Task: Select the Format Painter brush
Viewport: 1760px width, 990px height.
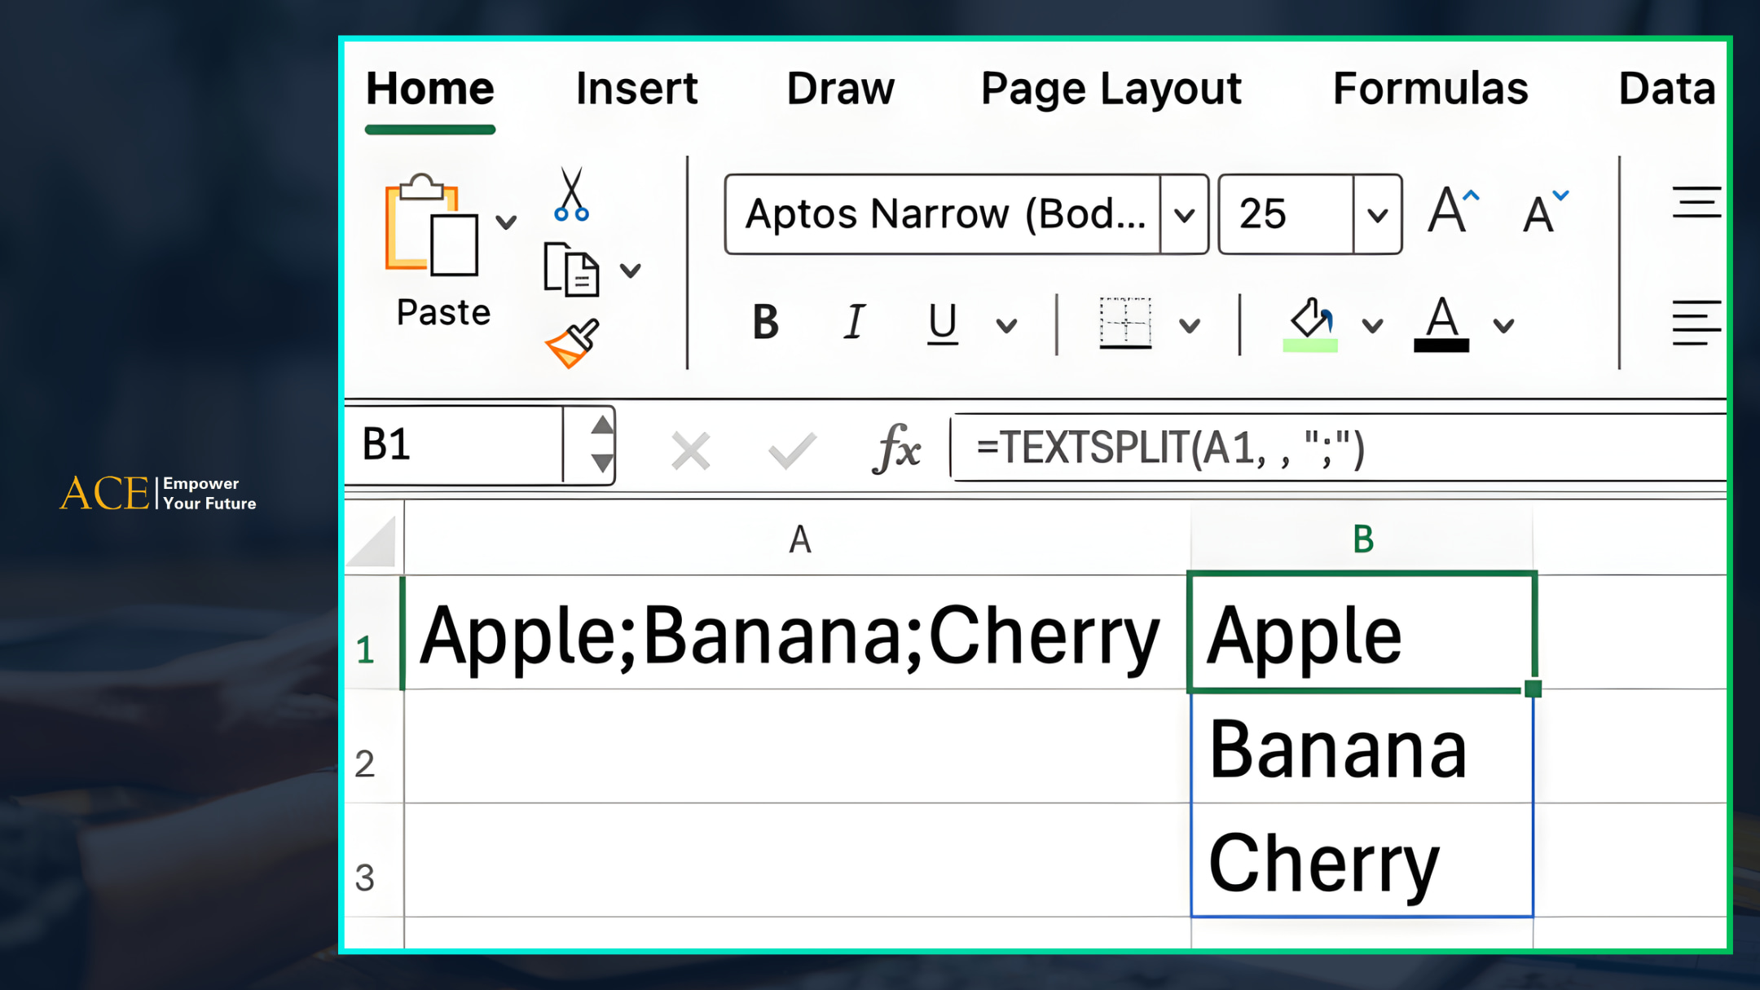Action: tap(572, 343)
